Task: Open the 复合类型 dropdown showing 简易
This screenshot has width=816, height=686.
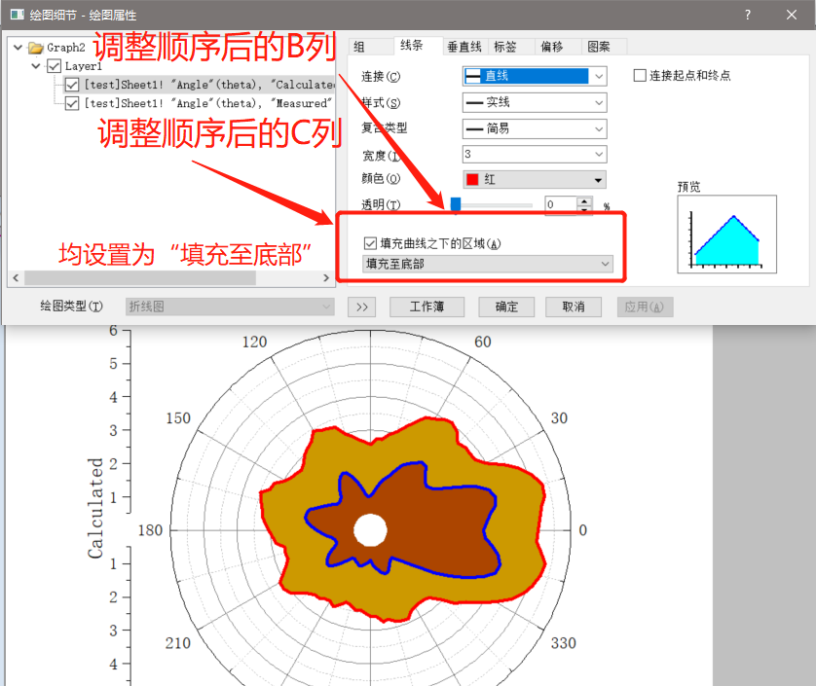Action: pyautogui.click(x=535, y=128)
